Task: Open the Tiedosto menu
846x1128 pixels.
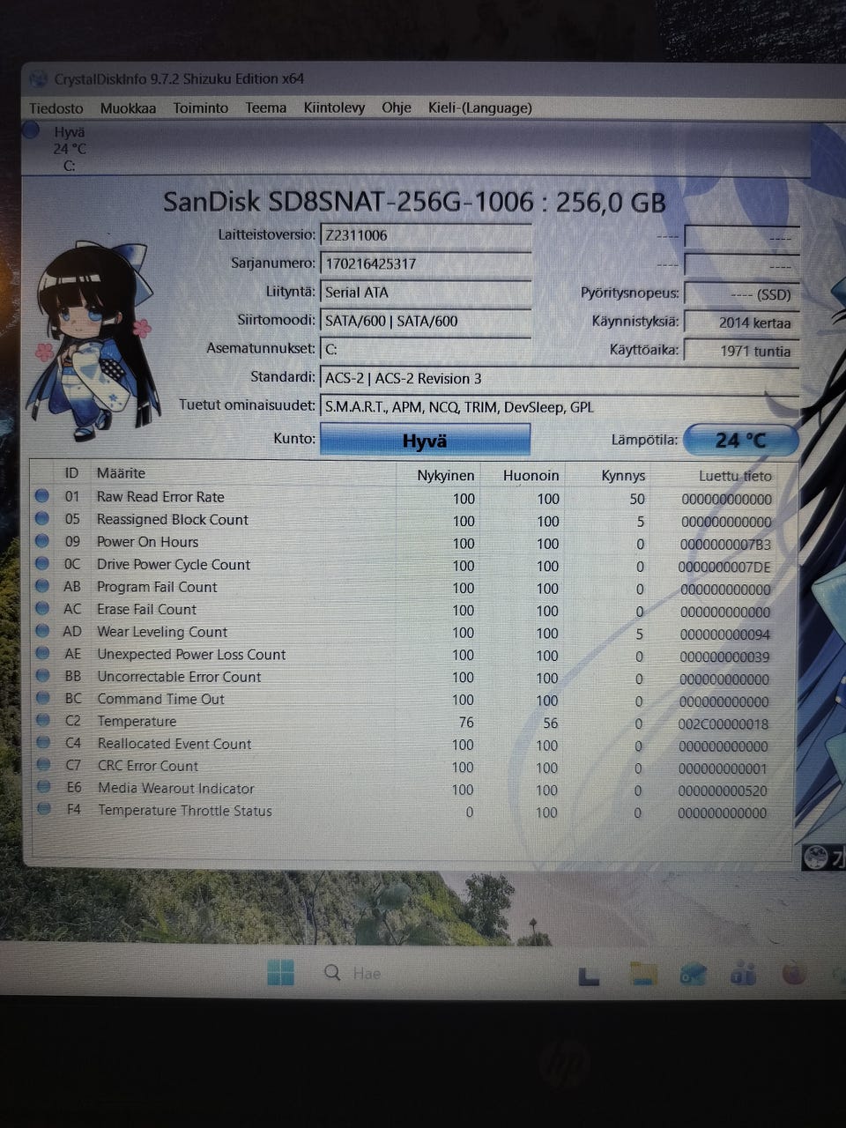Action: coord(56,108)
